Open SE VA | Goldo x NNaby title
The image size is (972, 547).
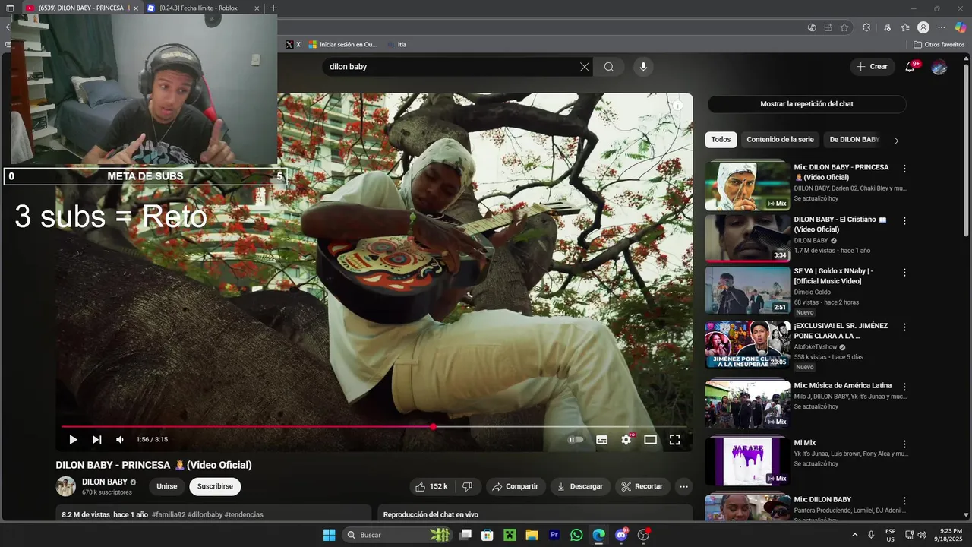tap(834, 276)
